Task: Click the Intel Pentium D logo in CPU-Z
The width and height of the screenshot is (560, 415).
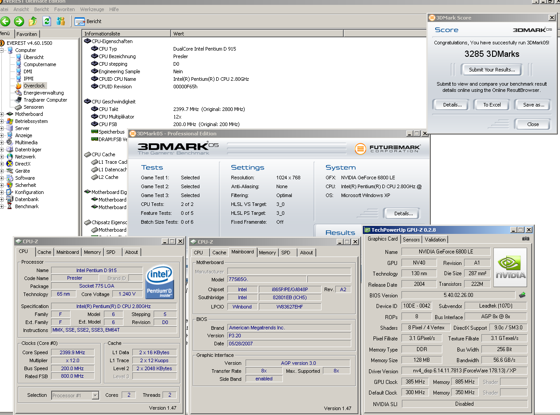Action: [x=160, y=282]
